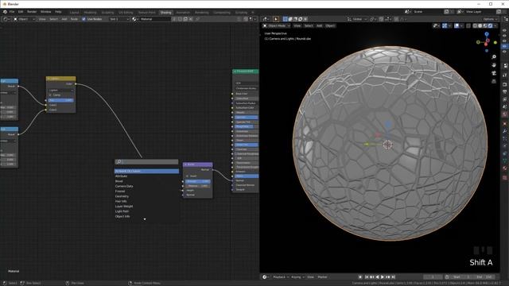Switch to wireframe viewport shading icon
This screenshot has height=286, width=509.
point(476,25)
